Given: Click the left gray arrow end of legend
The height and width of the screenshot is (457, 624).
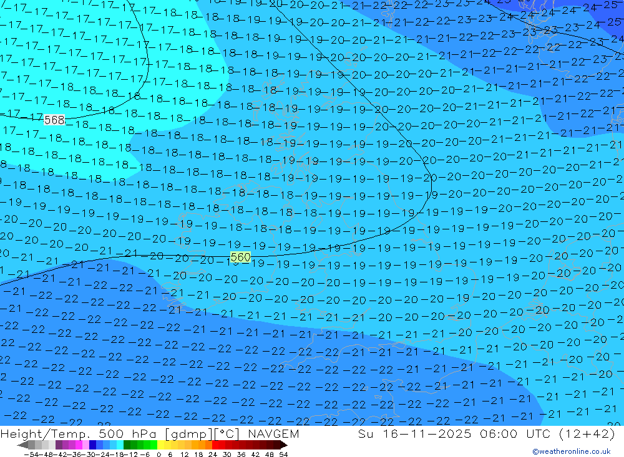Looking at the screenshot, I should (x=22, y=445).
